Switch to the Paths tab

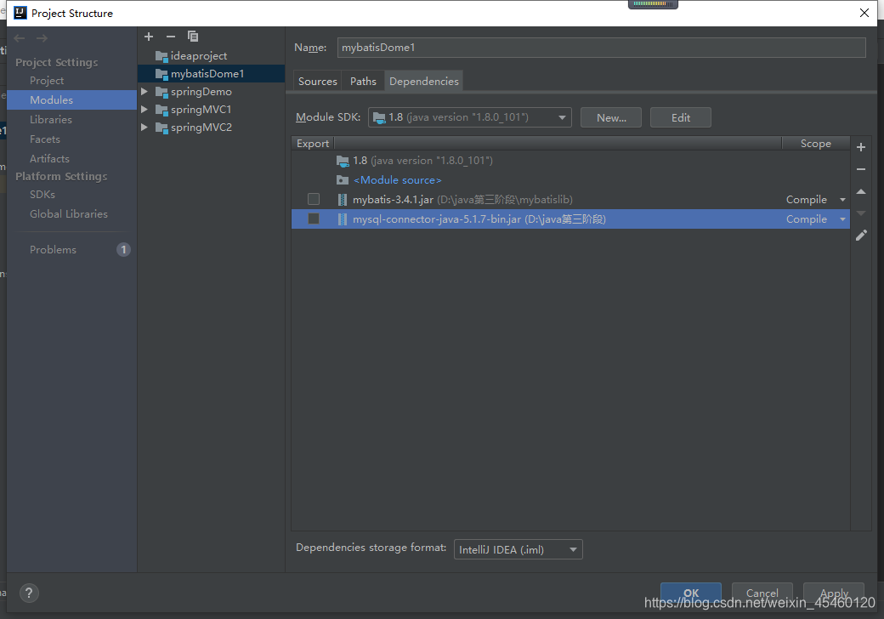pos(363,81)
